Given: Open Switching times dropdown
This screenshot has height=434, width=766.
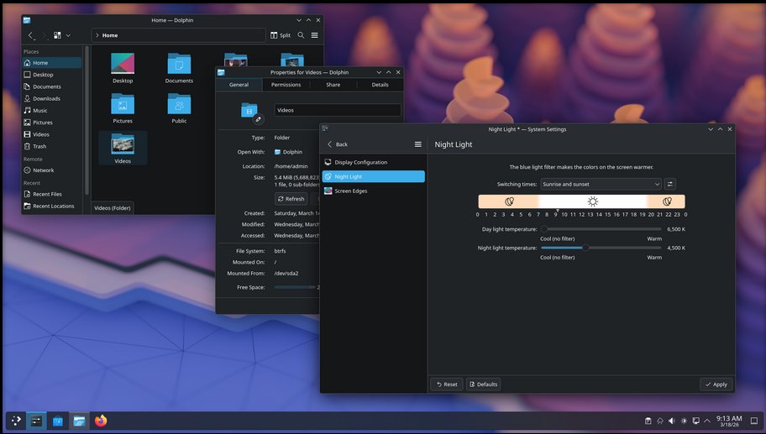Looking at the screenshot, I should coord(601,184).
